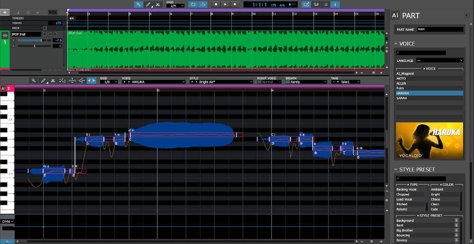Viewport: 474px width, 244px height.
Task: Click the voice search field
Action: (421, 53)
